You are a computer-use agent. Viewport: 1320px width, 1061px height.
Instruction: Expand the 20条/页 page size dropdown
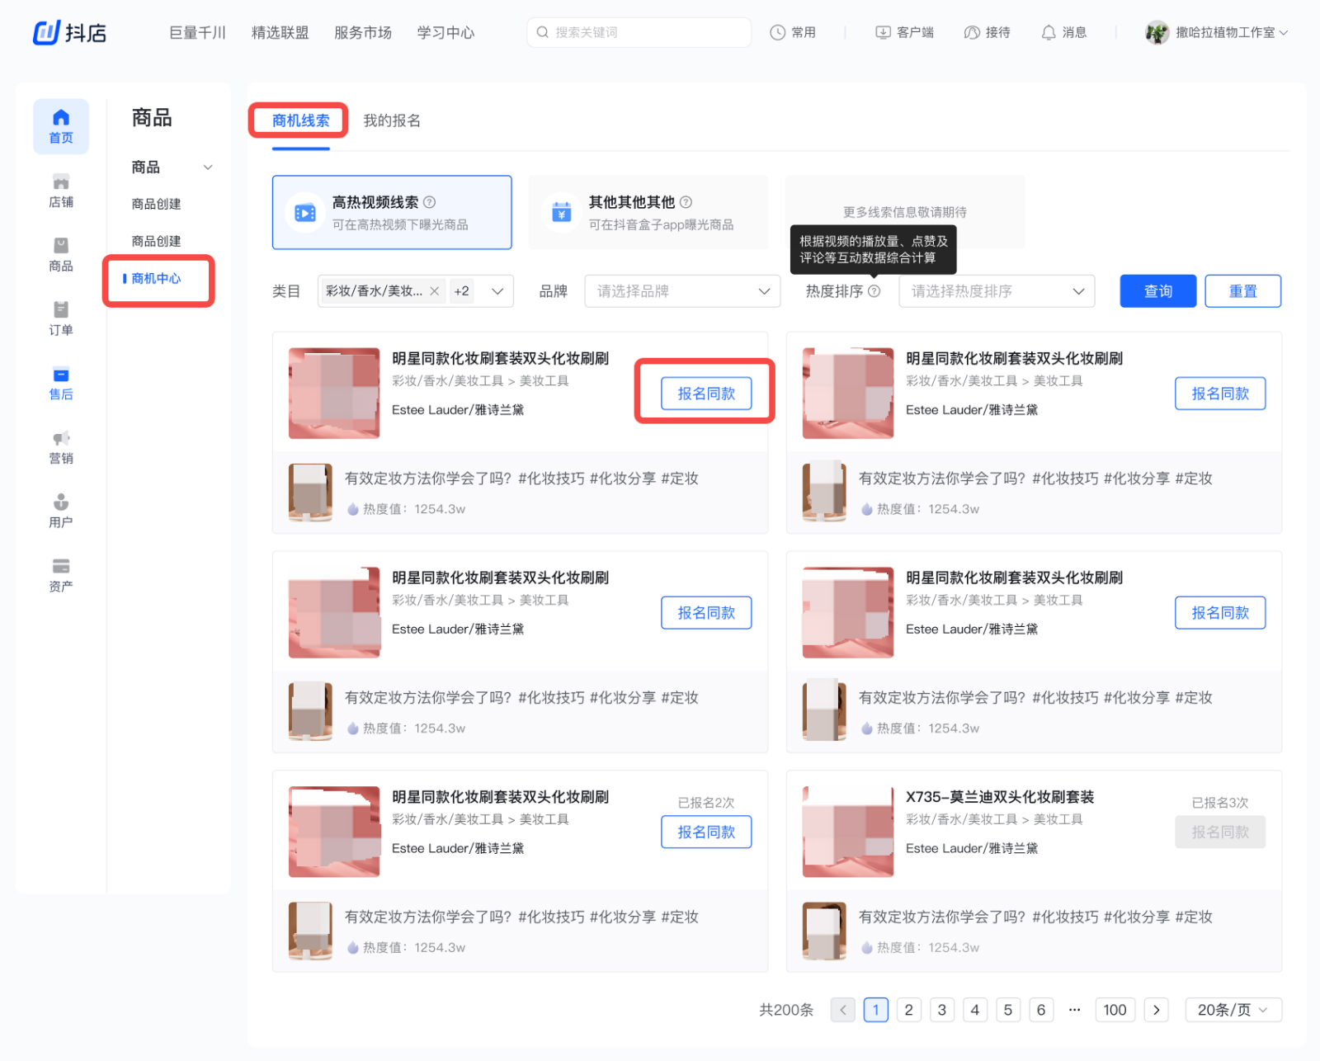(1233, 1009)
